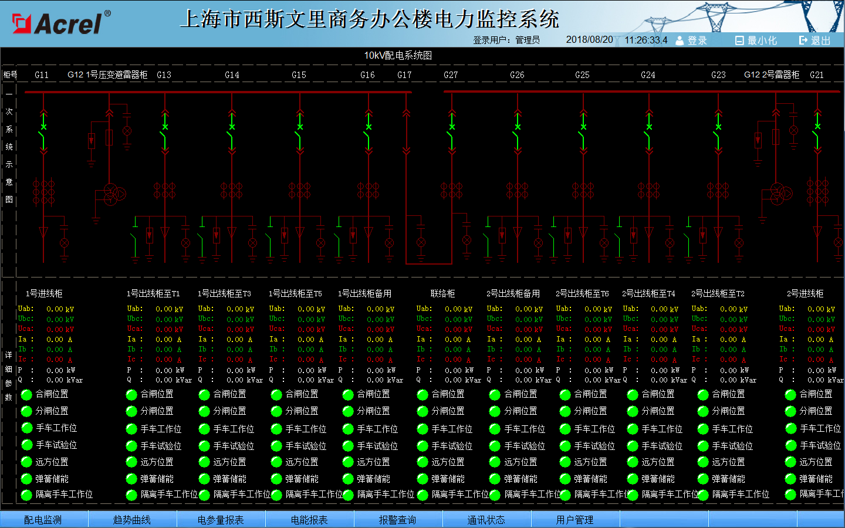Click the 登录 button
The height and width of the screenshot is (528, 845).
pos(697,40)
